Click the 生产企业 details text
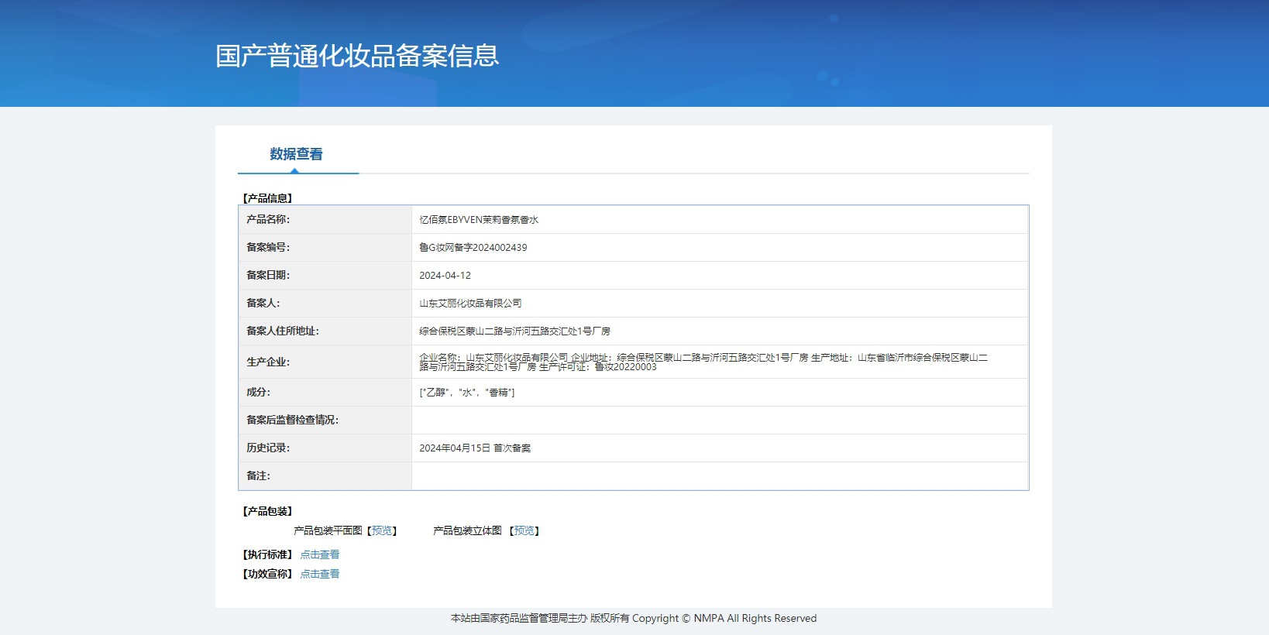The height and width of the screenshot is (635, 1269). (703, 362)
